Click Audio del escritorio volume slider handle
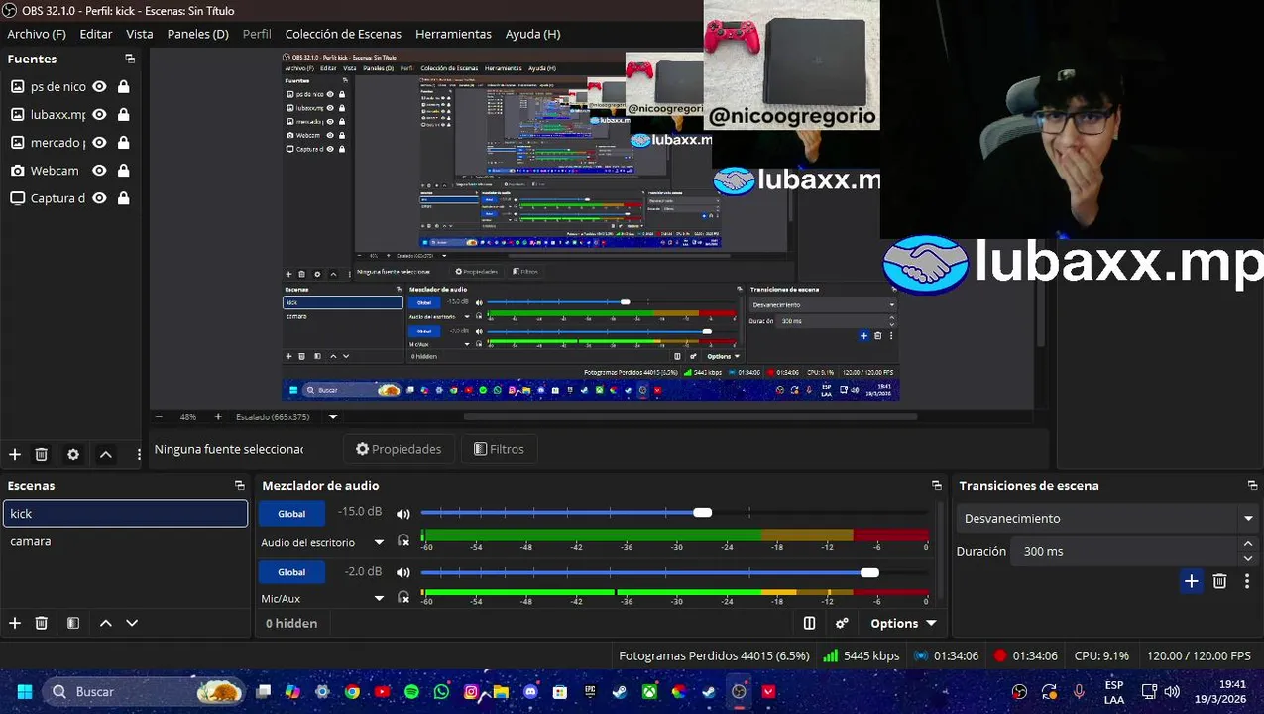This screenshot has width=1264, height=714. 702,513
